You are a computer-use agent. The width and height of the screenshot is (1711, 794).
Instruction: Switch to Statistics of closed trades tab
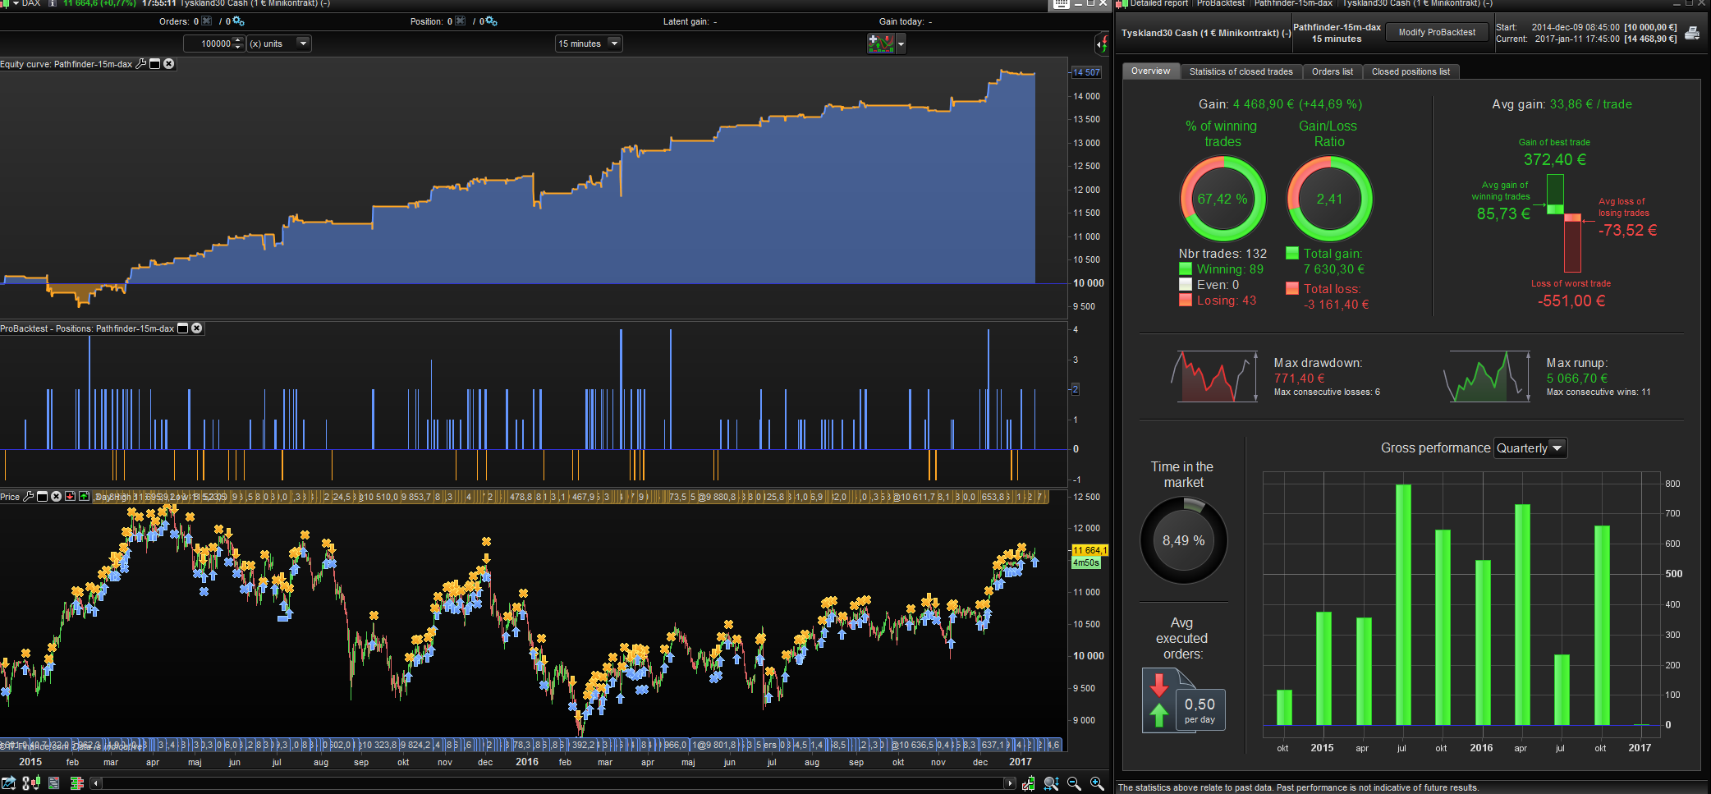click(x=1241, y=72)
